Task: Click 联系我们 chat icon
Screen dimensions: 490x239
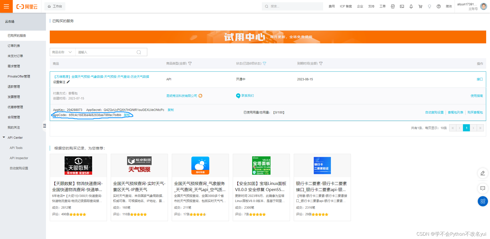Action: (x=238, y=96)
